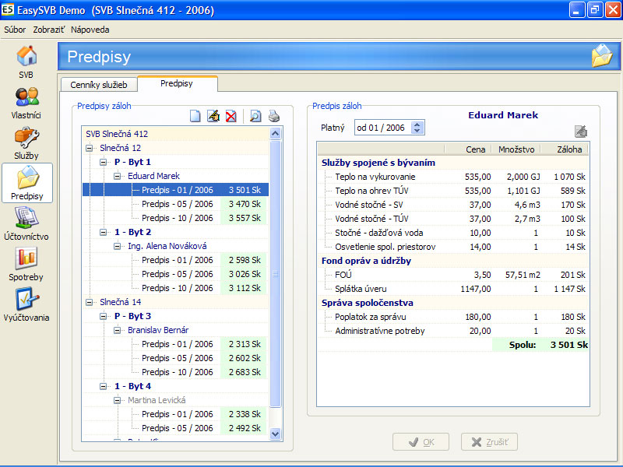The image size is (623, 467).
Task: Select Predpis 01/2006 with 3 501 Sk
Action: coord(175,190)
